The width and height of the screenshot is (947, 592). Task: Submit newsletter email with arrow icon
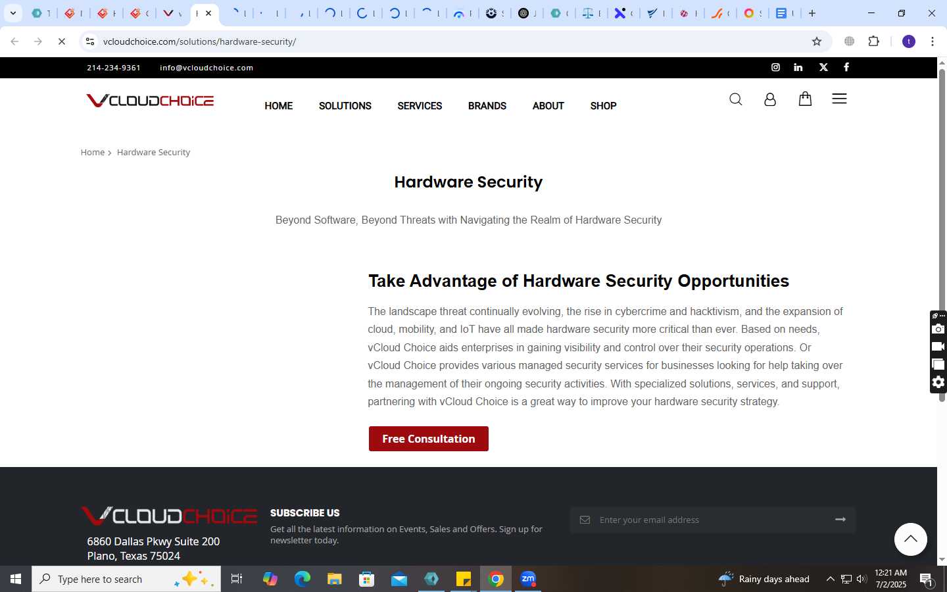pyautogui.click(x=840, y=520)
